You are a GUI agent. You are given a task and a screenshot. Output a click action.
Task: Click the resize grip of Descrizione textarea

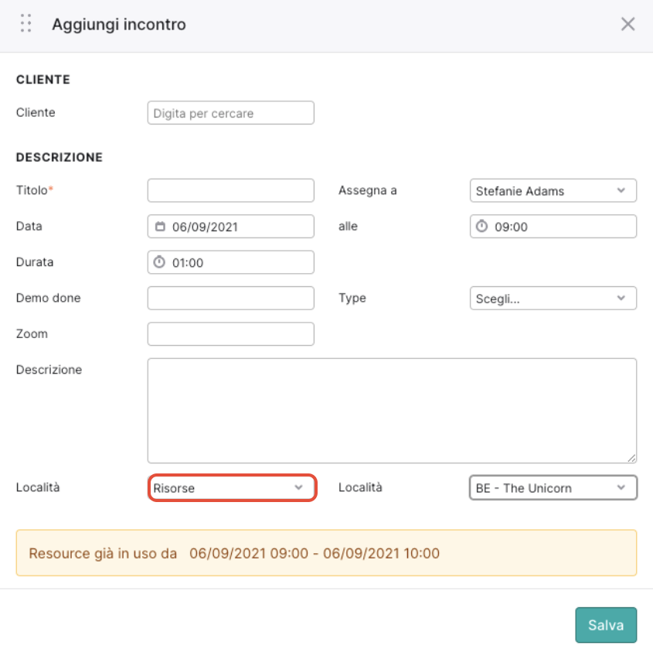click(x=631, y=458)
